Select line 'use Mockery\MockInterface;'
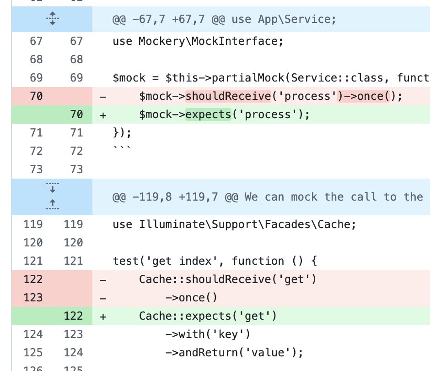430x371 pixels. pos(198,41)
